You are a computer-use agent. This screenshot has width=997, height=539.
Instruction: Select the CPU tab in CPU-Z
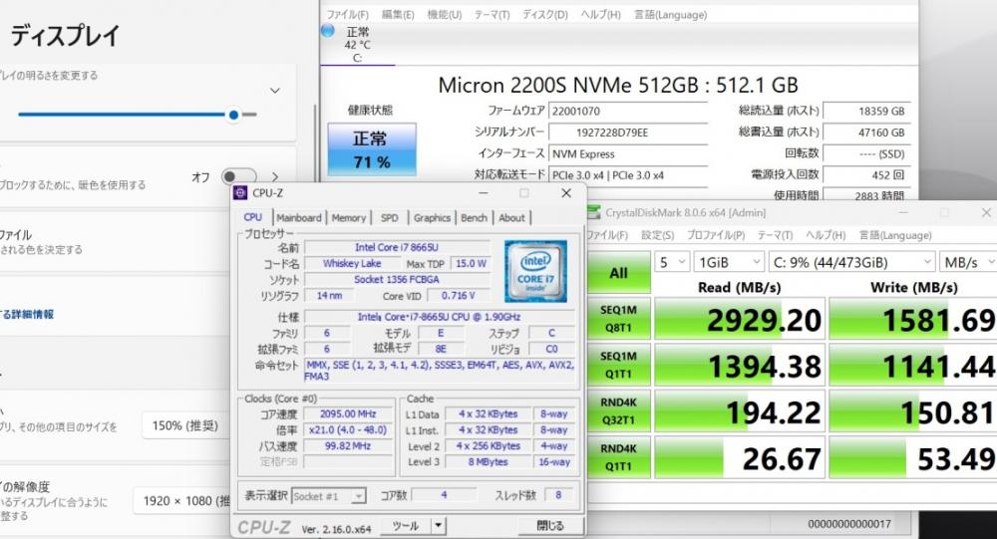tap(253, 217)
